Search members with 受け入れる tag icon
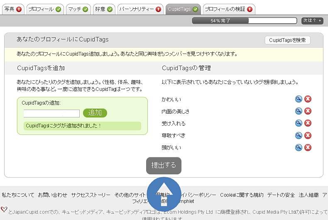 299,123
